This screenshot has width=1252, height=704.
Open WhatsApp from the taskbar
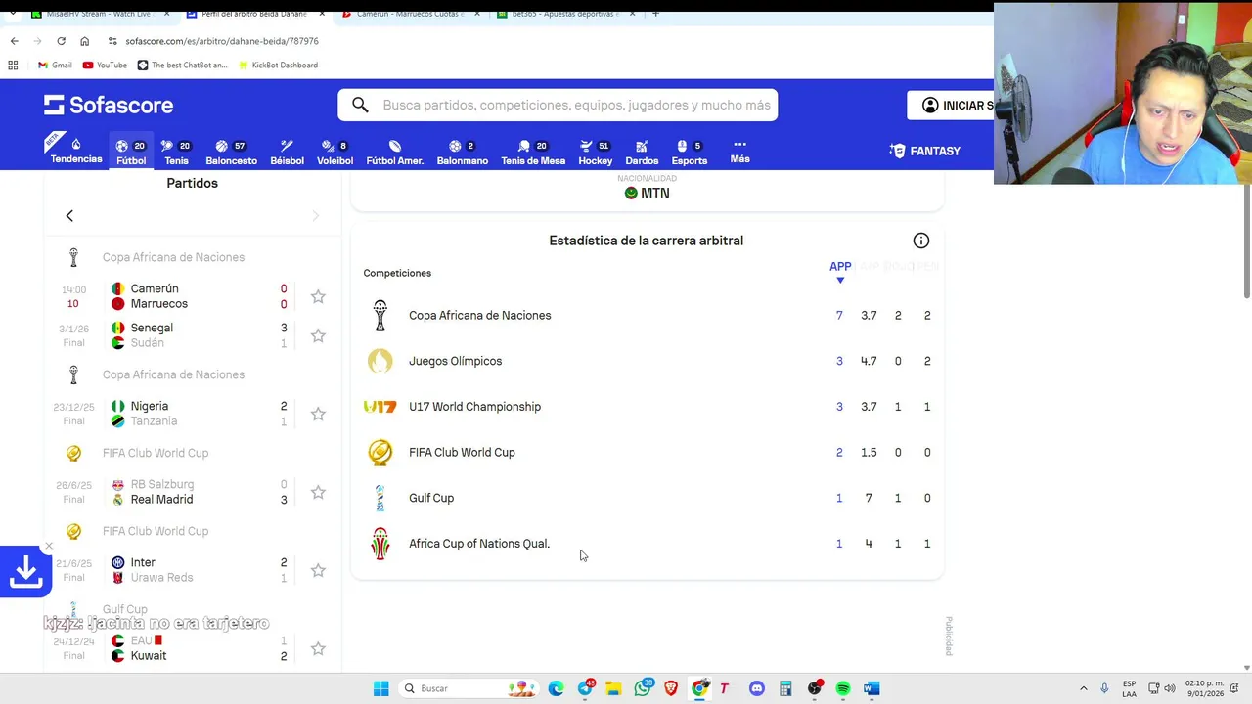[x=643, y=688]
